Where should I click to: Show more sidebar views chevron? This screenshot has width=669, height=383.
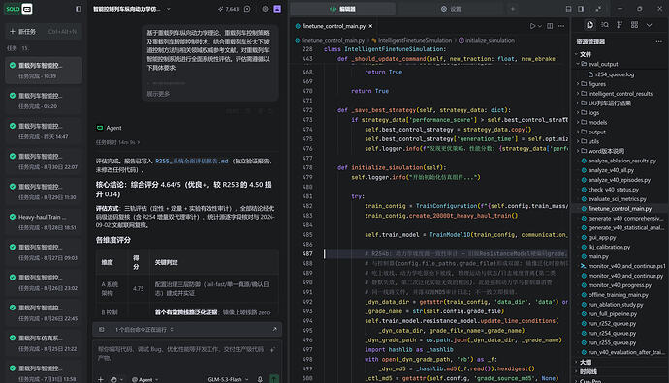[650, 25]
